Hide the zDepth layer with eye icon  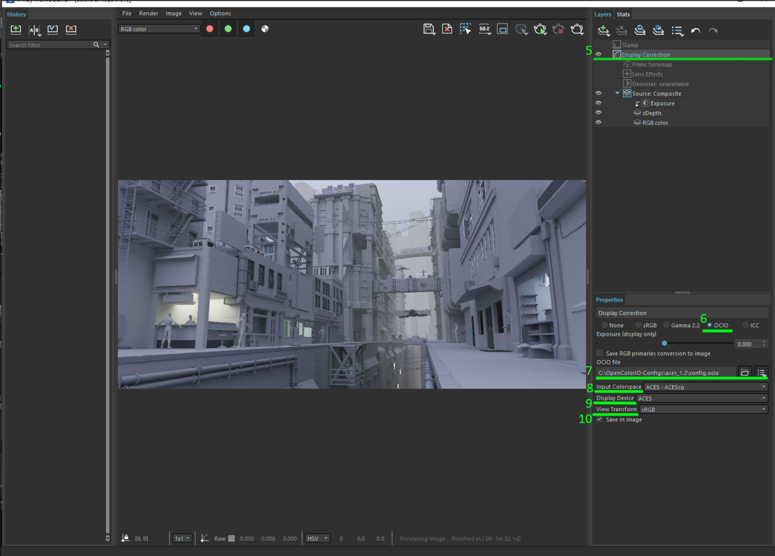click(x=599, y=113)
